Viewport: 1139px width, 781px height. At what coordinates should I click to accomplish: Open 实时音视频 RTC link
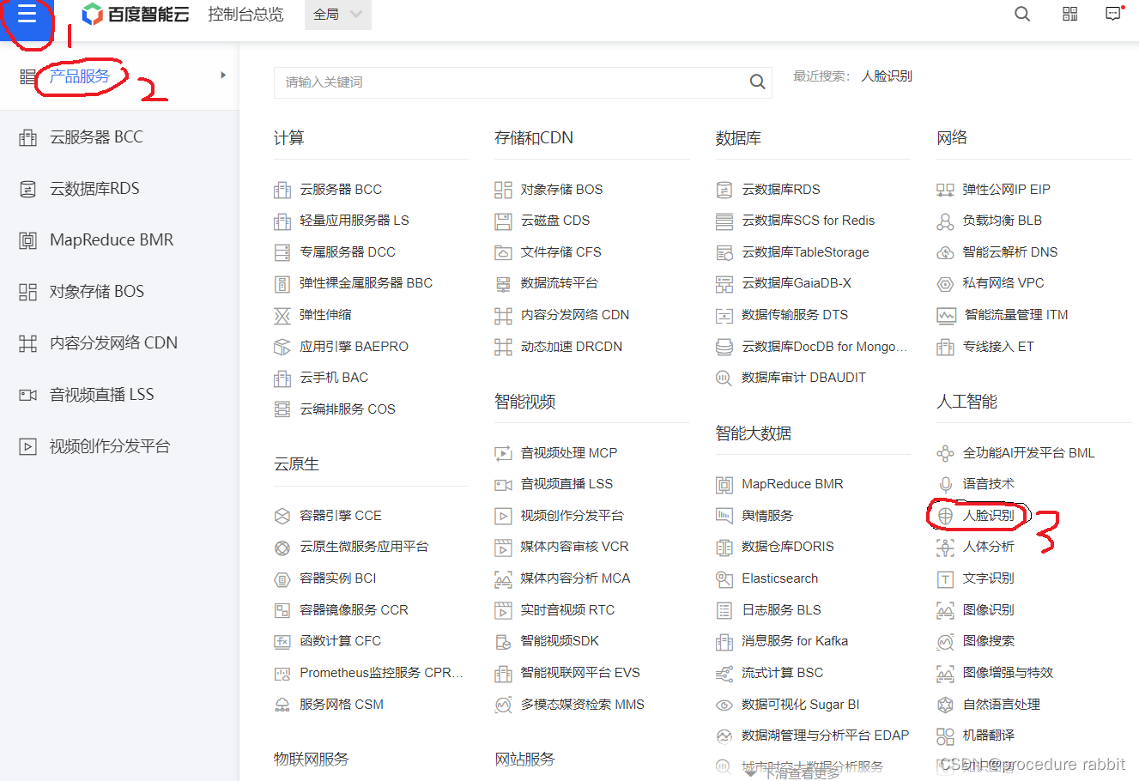[x=567, y=609]
